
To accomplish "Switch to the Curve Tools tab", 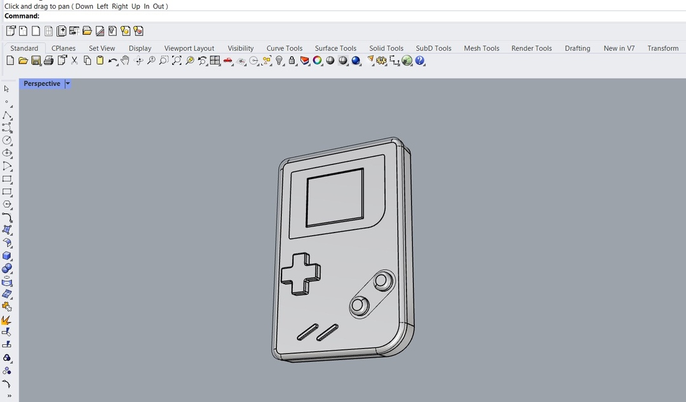I will [285, 48].
